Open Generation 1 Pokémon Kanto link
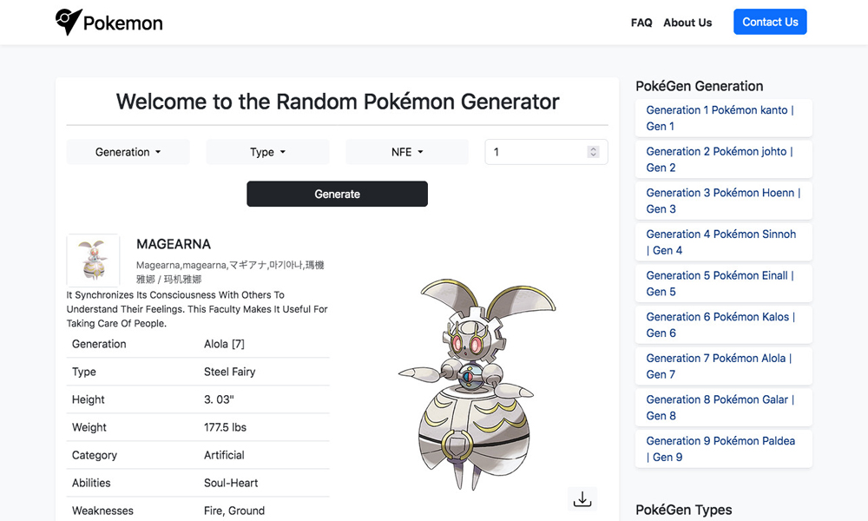868x521 pixels. (720, 118)
